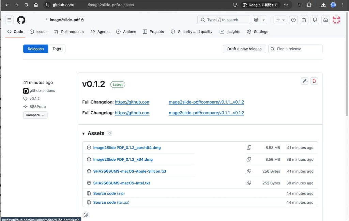Open second Full Changelog compare link
Screen dimensions: 349x221
tap(179, 113)
